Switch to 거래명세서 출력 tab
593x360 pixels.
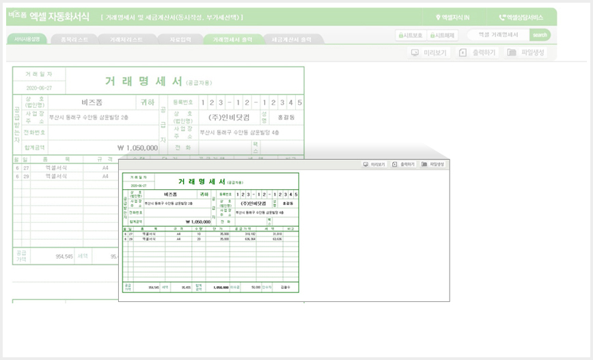tap(232, 40)
